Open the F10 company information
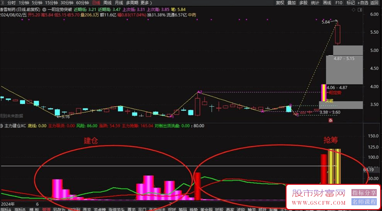Viewport: 382px width, 211px height. [339, 3]
